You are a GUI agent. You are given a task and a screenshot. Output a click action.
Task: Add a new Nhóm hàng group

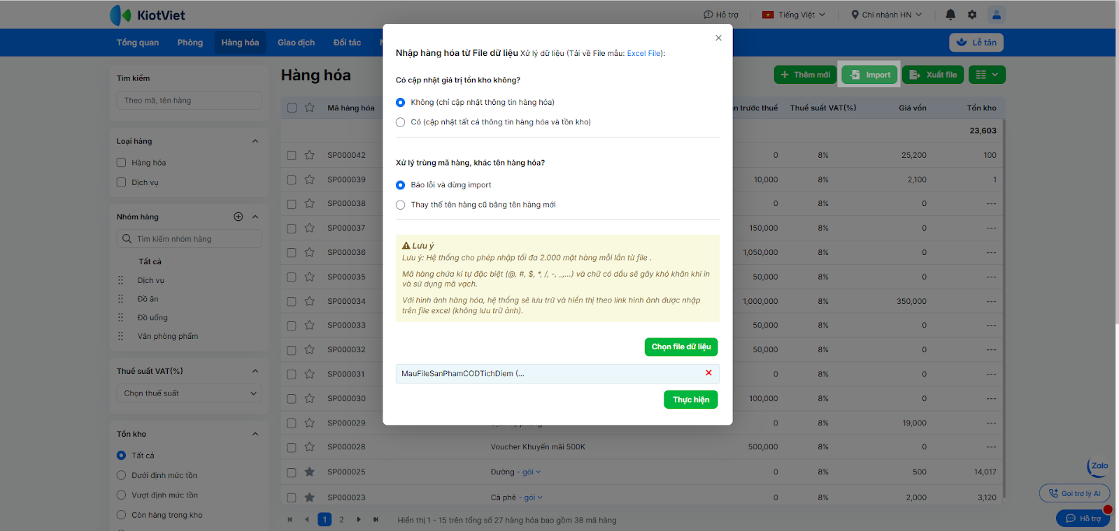pos(238,217)
